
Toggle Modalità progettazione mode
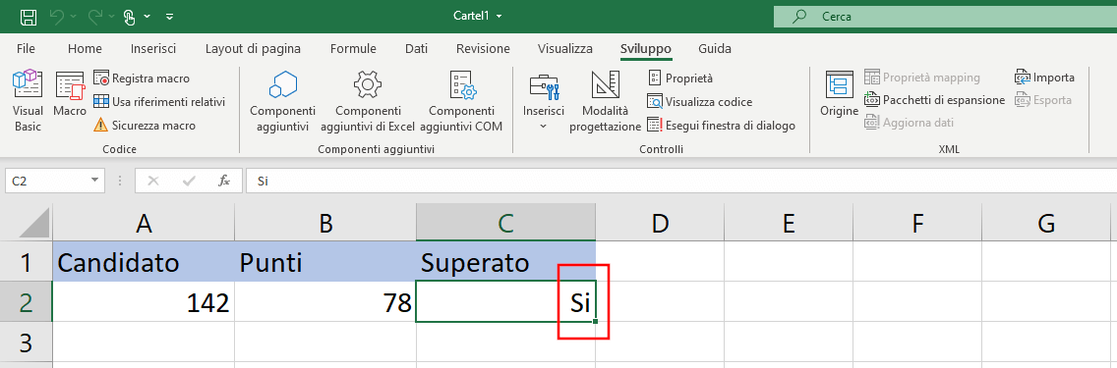coord(605,101)
